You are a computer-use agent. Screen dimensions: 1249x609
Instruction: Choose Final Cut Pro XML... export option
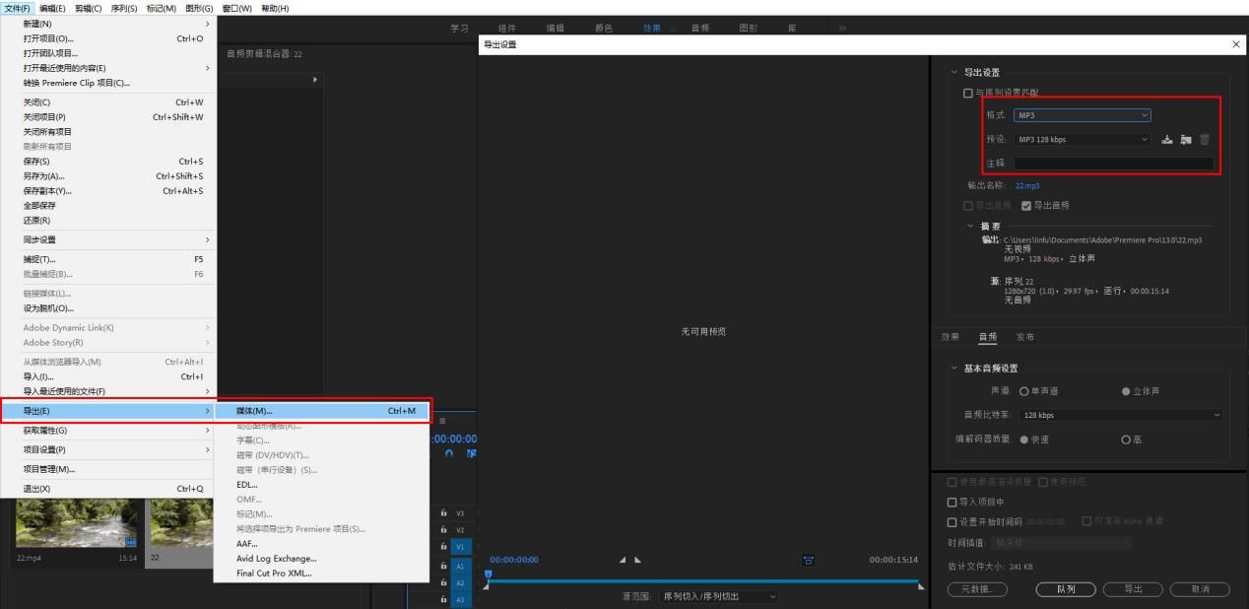322,573
